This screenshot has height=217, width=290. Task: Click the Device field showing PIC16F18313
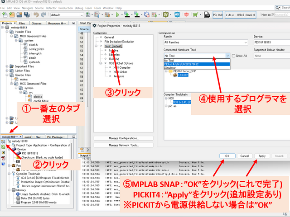(270, 42)
